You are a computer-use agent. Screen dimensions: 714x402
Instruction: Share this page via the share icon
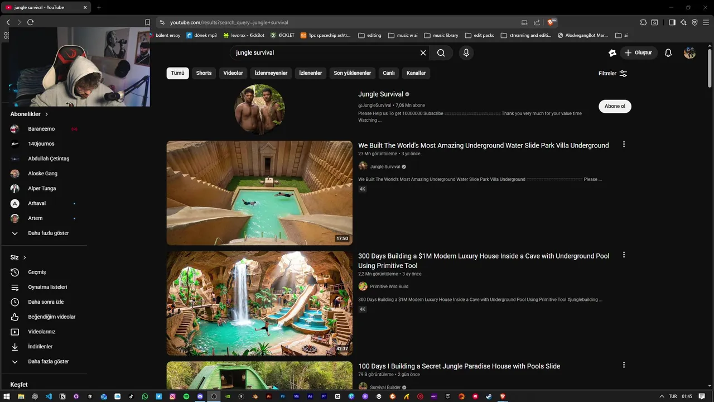[x=537, y=22]
